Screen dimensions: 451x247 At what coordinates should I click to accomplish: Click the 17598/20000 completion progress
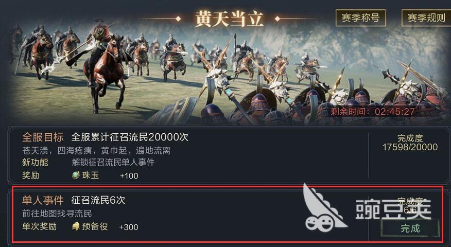[410, 147]
